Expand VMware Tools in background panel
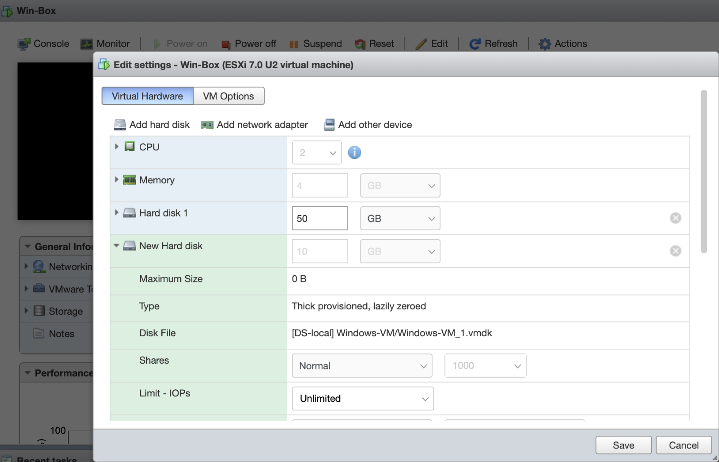Viewport: 719px width, 462px height. [x=26, y=289]
